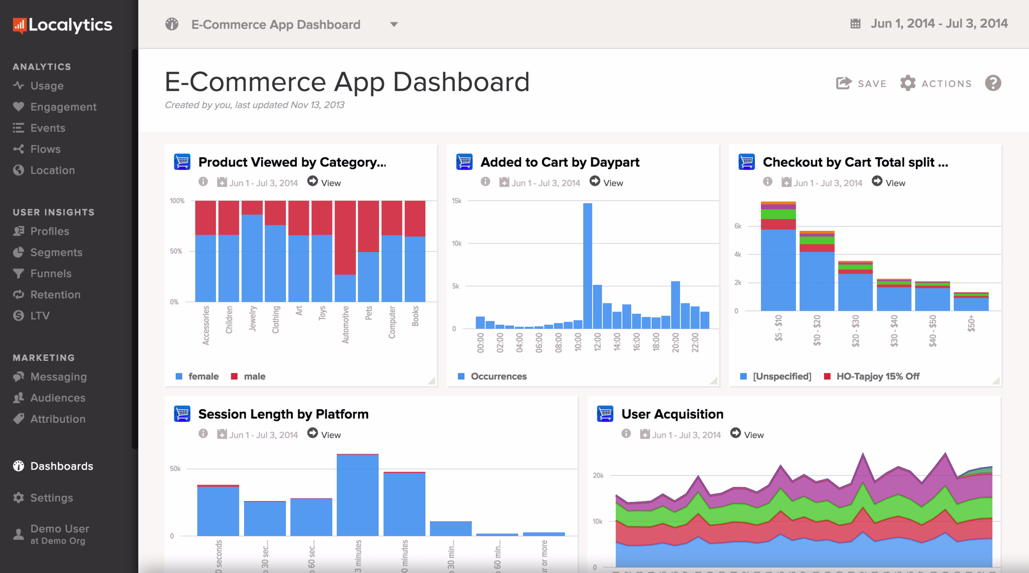Open the date range picker Jun 1 - Jul 3
The width and height of the screenshot is (1029, 573).
939,23
